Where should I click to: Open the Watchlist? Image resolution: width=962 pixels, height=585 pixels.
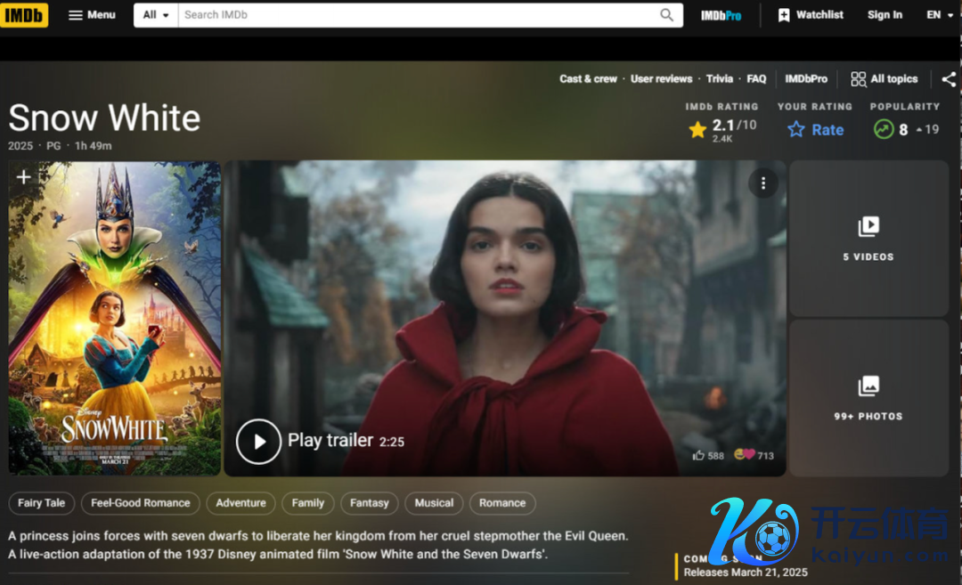point(811,15)
